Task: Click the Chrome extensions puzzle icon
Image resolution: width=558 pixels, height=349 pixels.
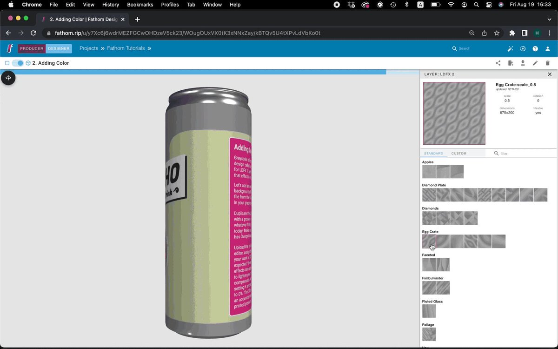Action: pyautogui.click(x=512, y=33)
